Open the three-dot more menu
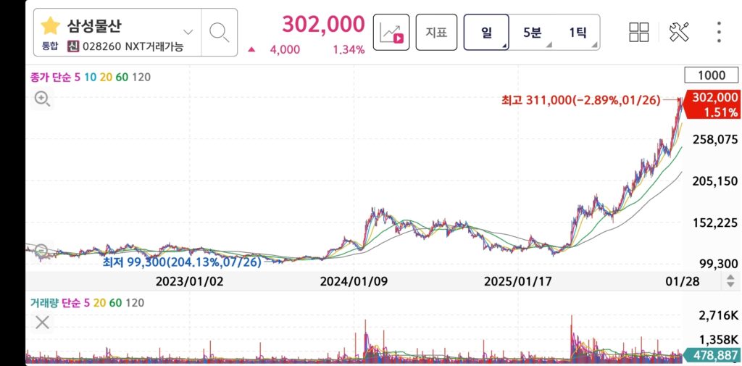742x366 pixels. 719,32
